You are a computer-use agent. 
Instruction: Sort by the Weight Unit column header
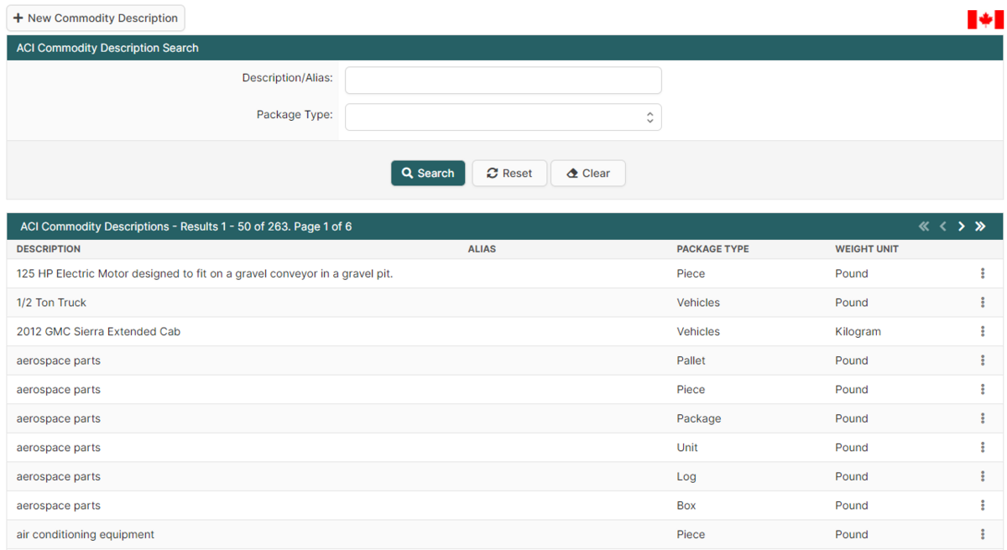coord(866,249)
